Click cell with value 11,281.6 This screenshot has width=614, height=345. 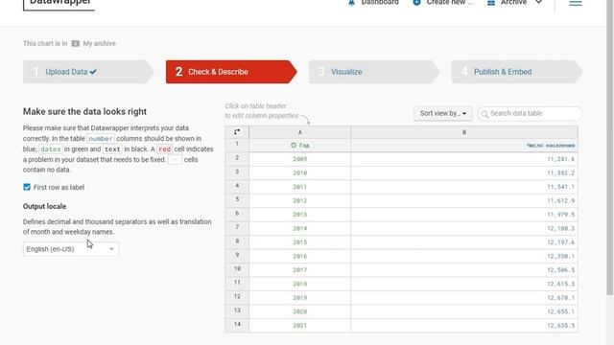coord(464,159)
